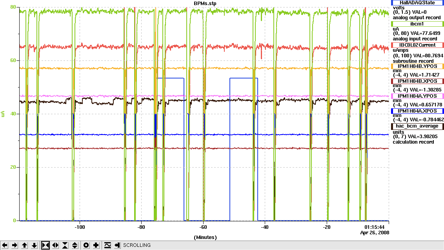Click the pan up arrow button
This screenshot has width=444, height=250.
(x=25, y=245)
